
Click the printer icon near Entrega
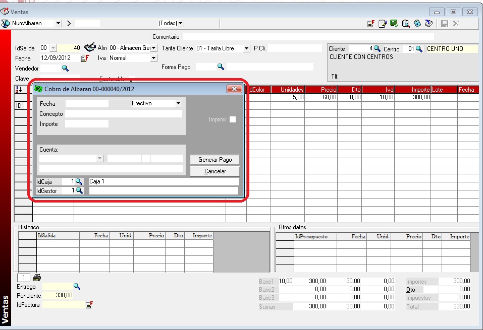pos(37,278)
